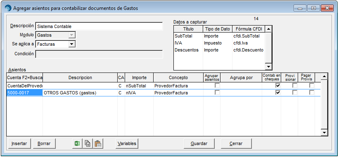Viewport: 339px width, 157px height.
Task: Maximize the Agregar asientos window
Action: click(313, 8)
